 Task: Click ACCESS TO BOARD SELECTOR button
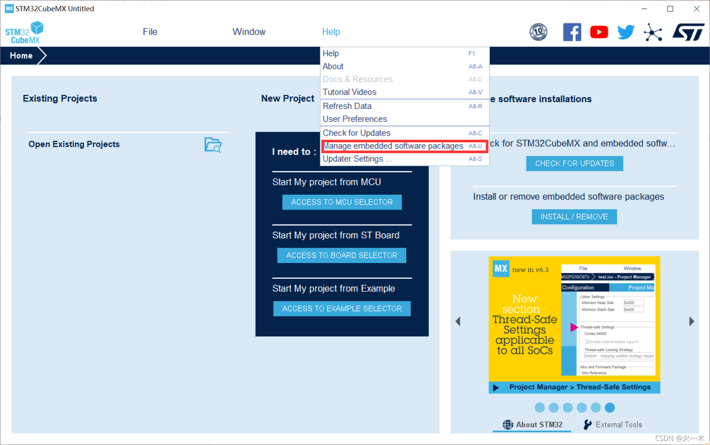pos(342,256)
